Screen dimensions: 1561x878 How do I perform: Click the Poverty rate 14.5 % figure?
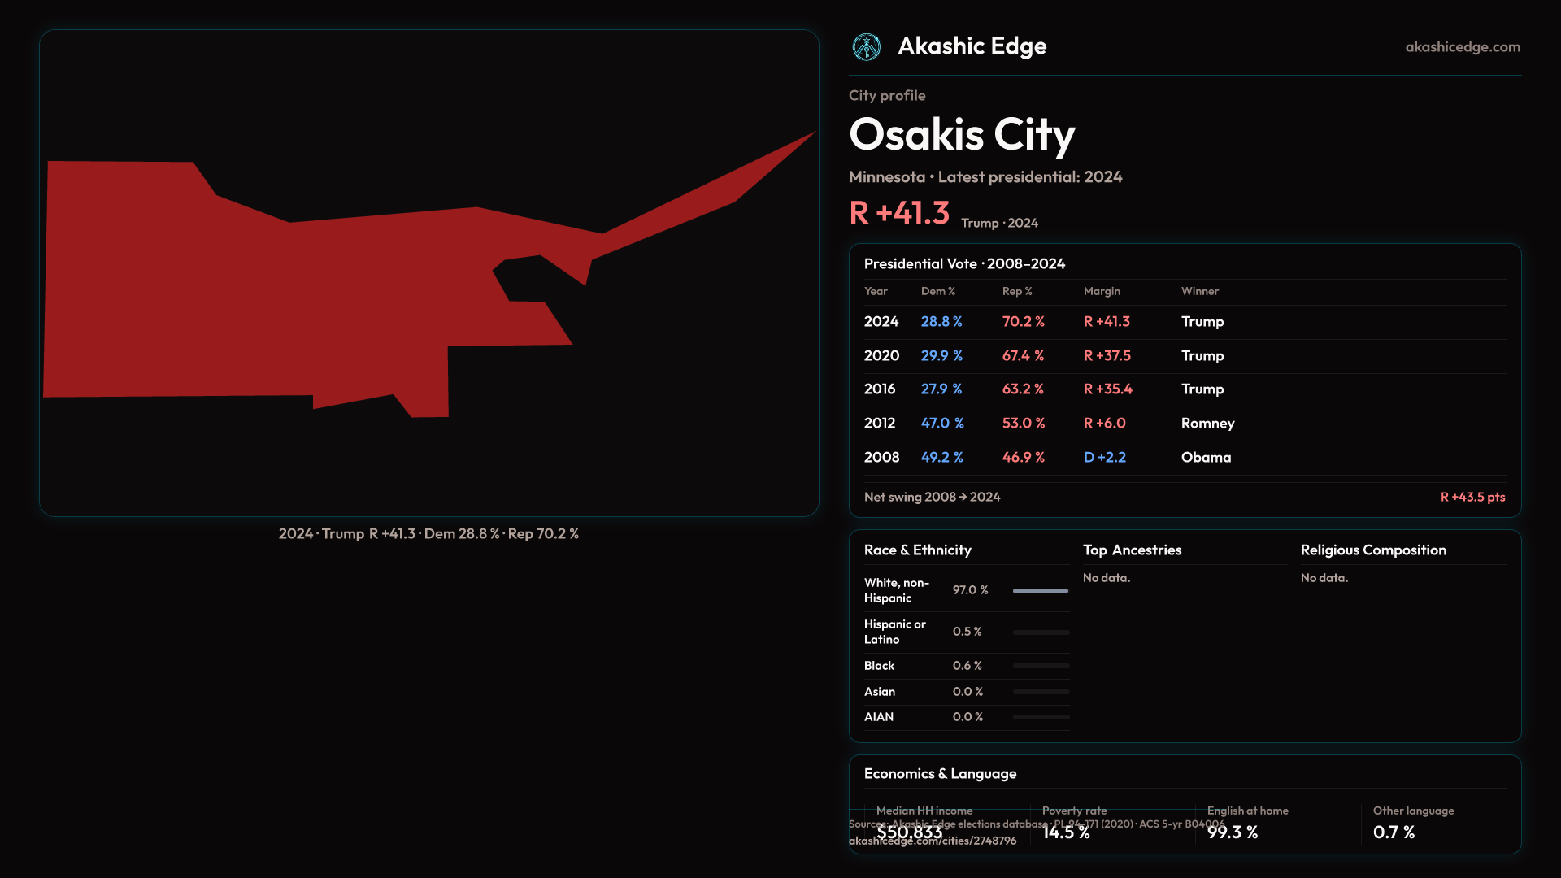pyautogui.click(x=1065, y=832)
